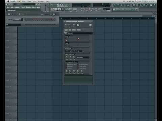Click the FILE button in FL toolbar
The height and width of the screenshot is (121, 162).
click(x=8, y=7)
